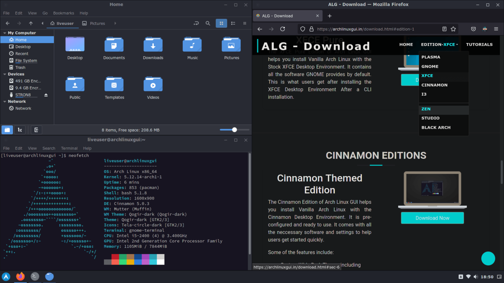504x283 pixels.
Task: Switch Nemo to icon view
Action: pyautogui.click(x=221, y=23)
